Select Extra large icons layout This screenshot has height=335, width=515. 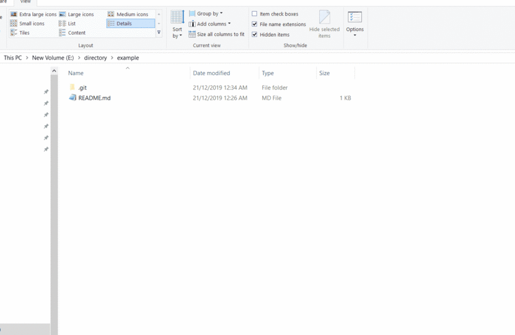[33, 14]
